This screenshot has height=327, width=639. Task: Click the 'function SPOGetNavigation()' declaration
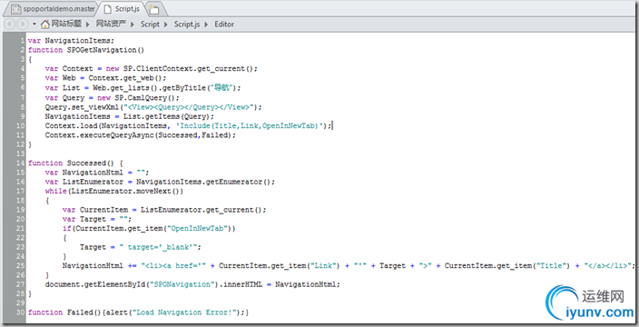(x=86, y=50)
